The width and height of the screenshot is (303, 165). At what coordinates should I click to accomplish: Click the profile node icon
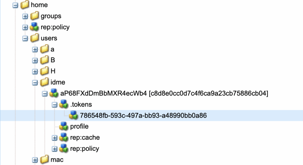click(x=64, y=126)
